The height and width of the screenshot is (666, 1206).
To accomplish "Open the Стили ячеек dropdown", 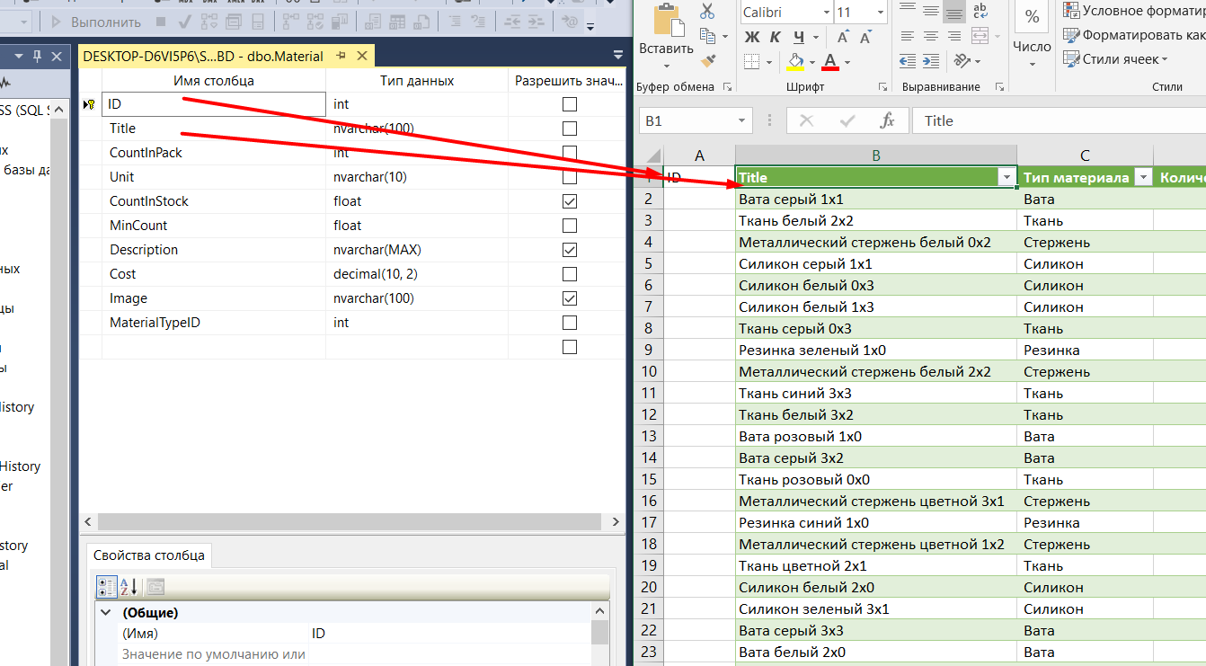I will [1165, 59].
